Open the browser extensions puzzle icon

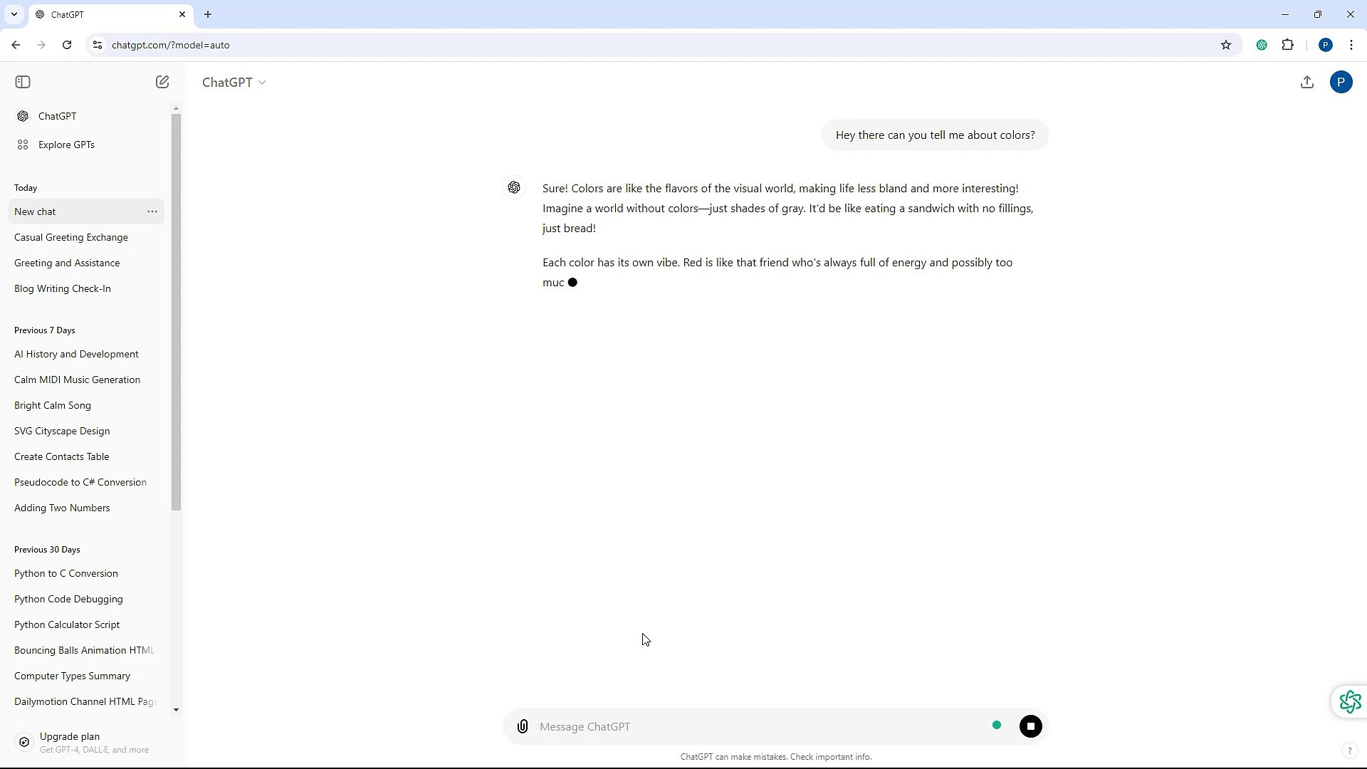(x=1288, y=45)
